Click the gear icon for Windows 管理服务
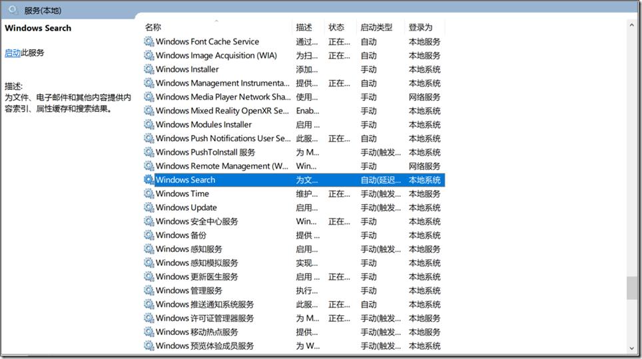Screen dimensions: 642x359 coord(149,291)
